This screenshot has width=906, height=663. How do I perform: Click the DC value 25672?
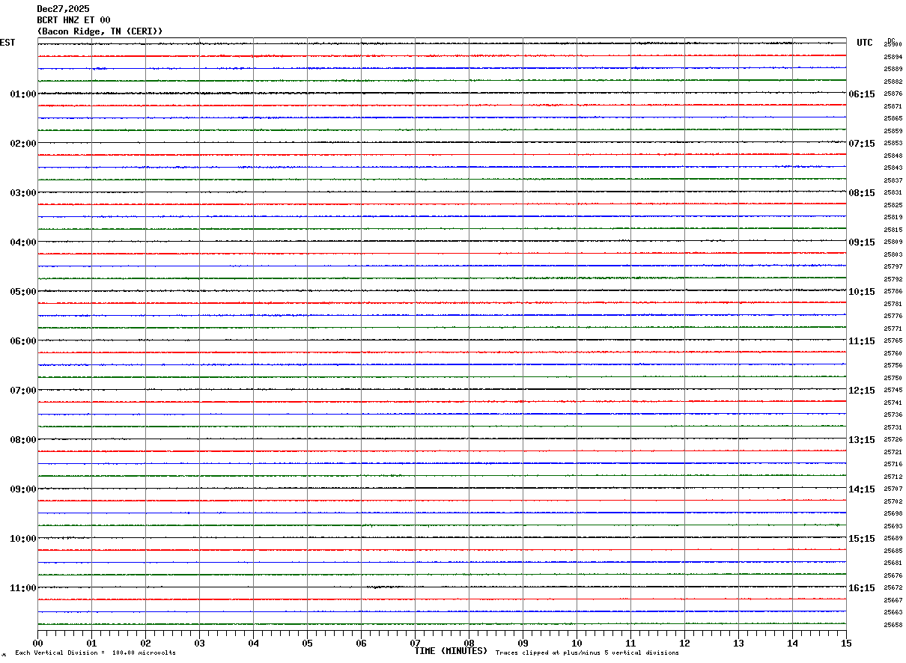tap(893, 587)
